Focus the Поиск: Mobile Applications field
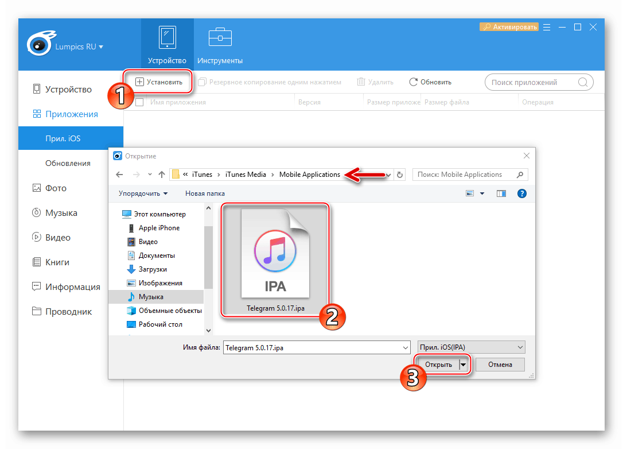 tap(470, 175)
